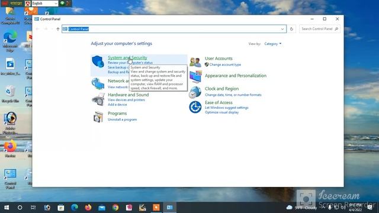Click the weather cloud icon in taskbar
This screenshot has width=379, height=213.
click(x=289, y=208)
